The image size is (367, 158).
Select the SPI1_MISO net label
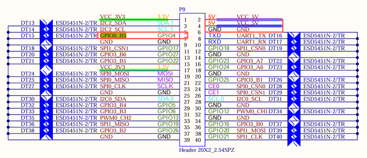point(115,124)
